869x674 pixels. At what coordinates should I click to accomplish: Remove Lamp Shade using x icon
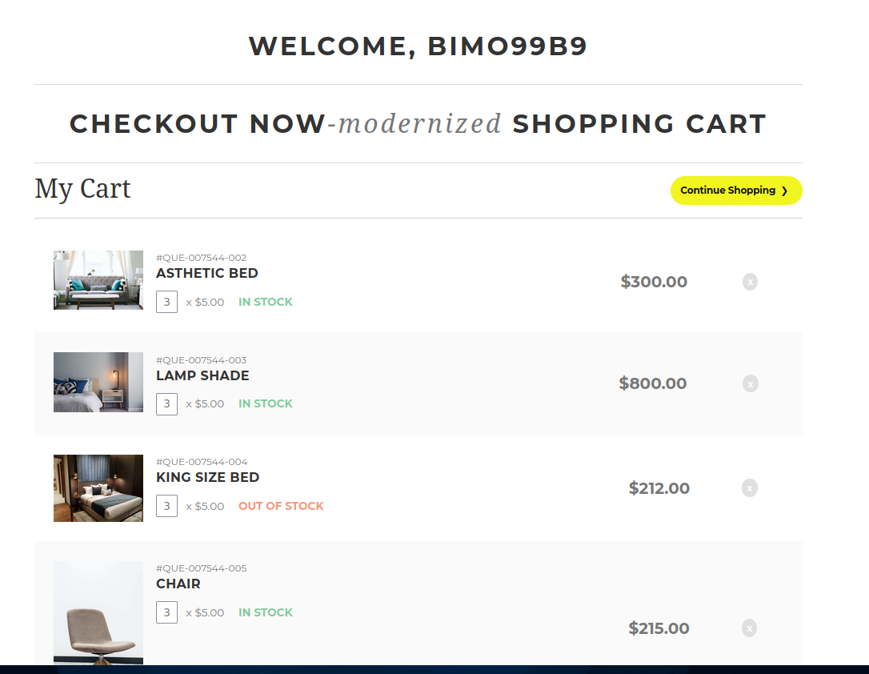pyautogui.click(x=750, y=383)
